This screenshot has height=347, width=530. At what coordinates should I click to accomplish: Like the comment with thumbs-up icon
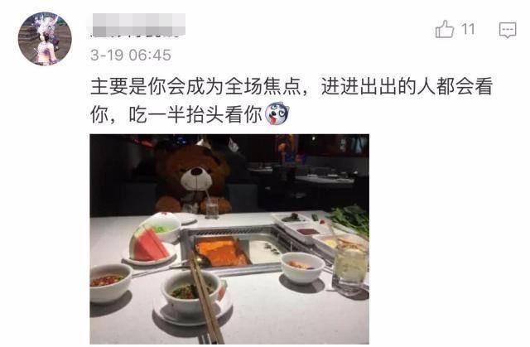[444, 29]
